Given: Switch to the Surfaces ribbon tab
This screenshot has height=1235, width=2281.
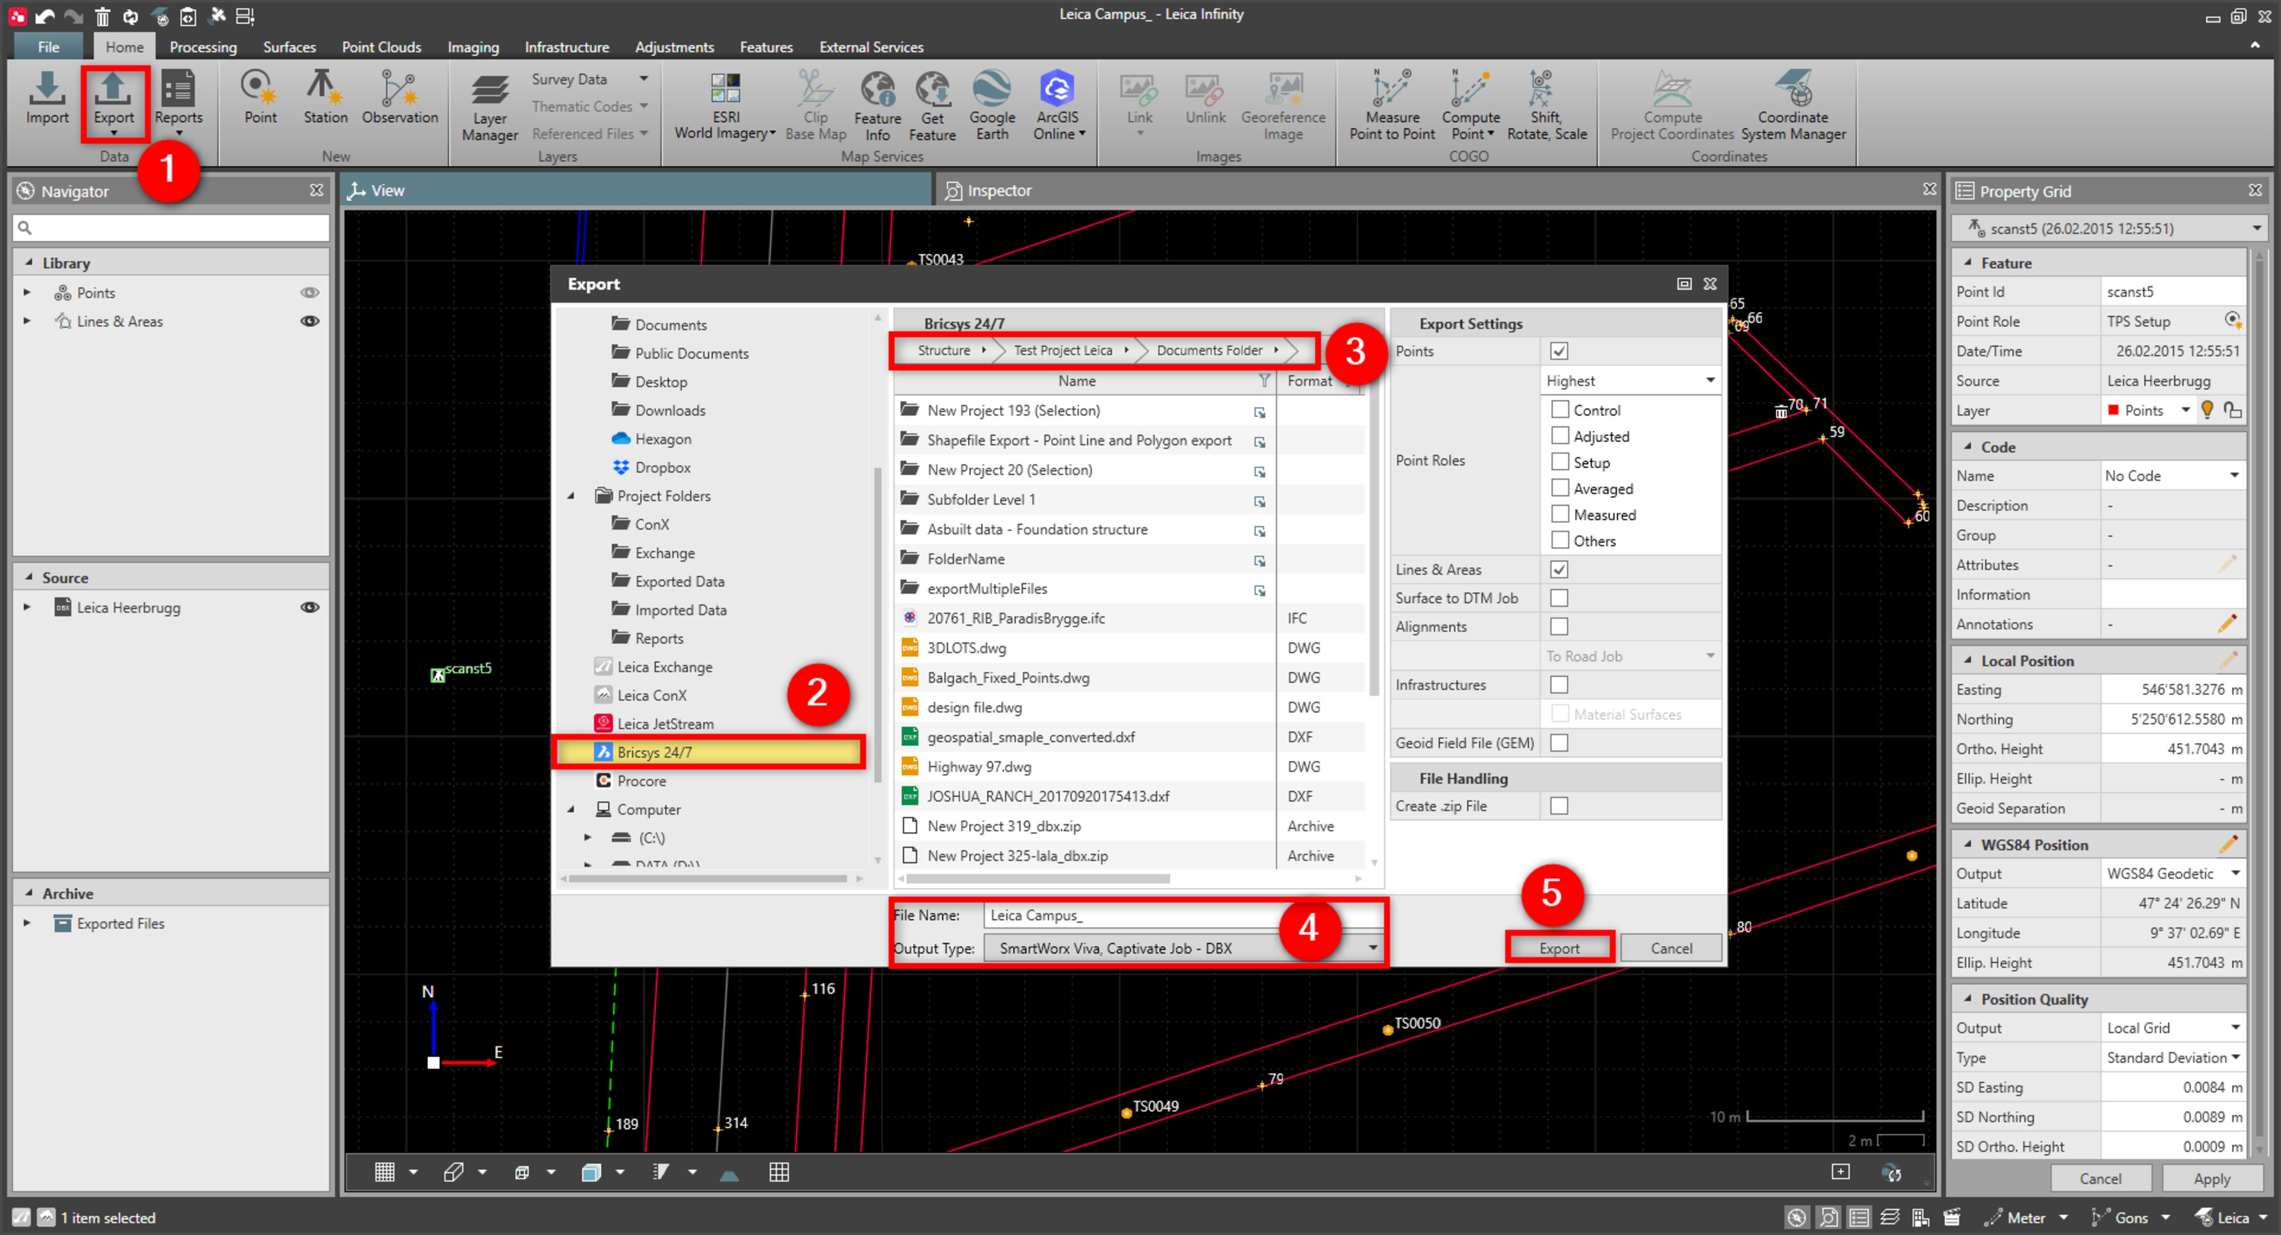Looking at the screenshot, I should tap(288, 47).
